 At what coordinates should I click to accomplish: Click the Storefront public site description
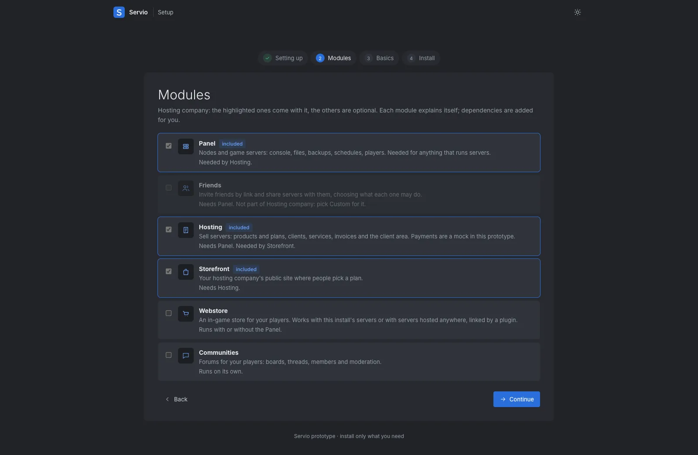[281, 278]
